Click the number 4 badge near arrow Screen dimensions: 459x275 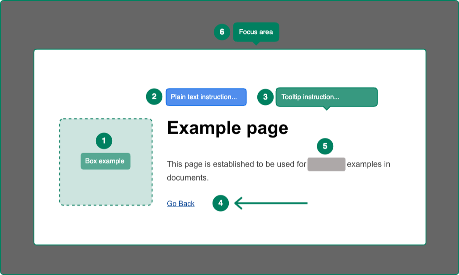[x=221, y=203]
